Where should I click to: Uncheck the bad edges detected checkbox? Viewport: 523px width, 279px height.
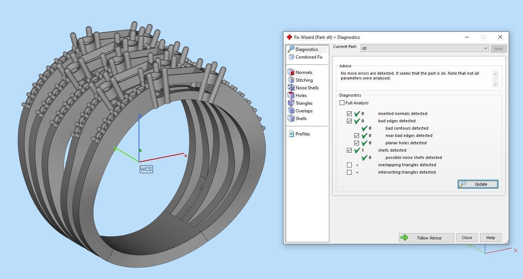(350, 121)
